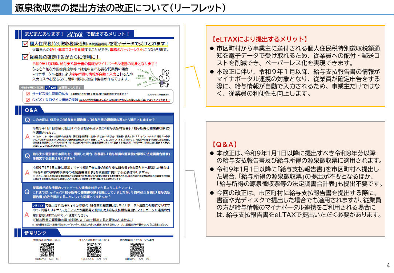The height and width of the screenshot is (273, 394).
Task: Click the gray-bordered Q&A callout box
Action: pyautogui.click(x=295, y=179)
